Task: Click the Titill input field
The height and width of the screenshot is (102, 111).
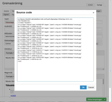Action: point(9,22)
